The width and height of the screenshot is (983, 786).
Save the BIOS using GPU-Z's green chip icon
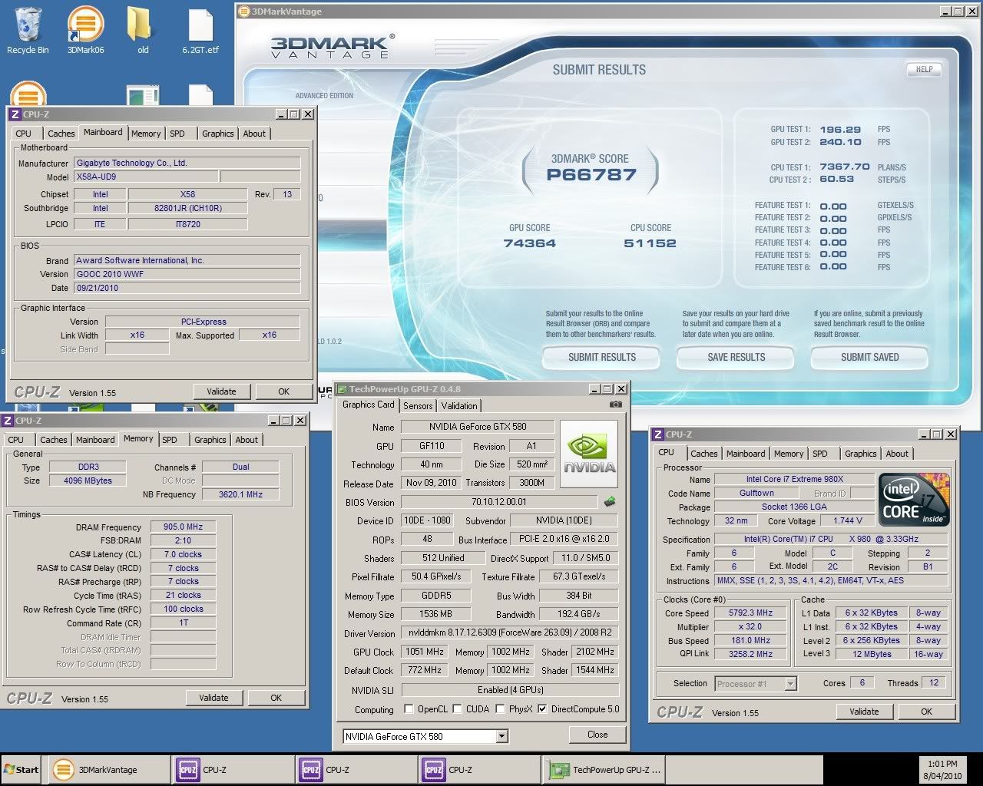pyautogui.click(x=610, y=502)
